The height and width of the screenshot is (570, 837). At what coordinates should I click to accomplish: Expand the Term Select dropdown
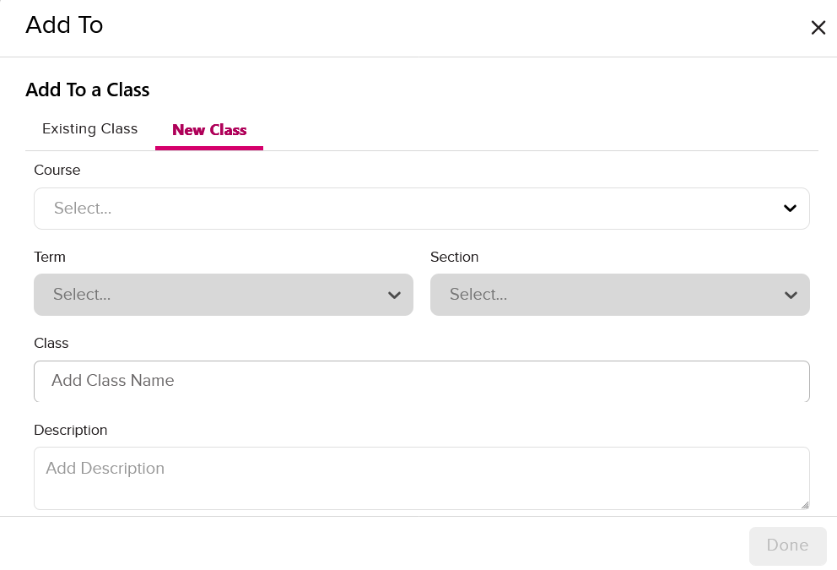click(211, 295)
